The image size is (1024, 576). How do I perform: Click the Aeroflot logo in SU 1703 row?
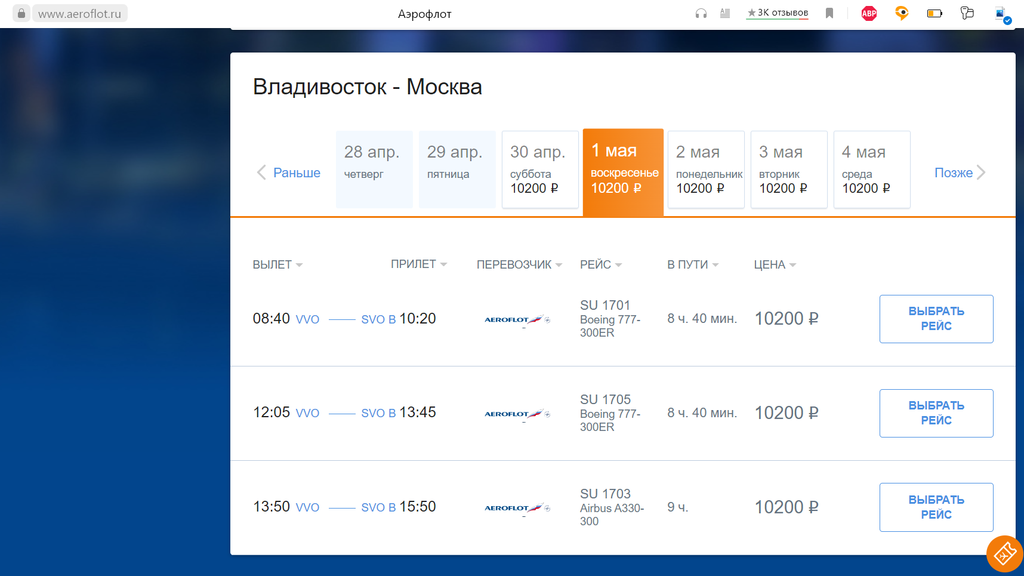coord(517,508)
